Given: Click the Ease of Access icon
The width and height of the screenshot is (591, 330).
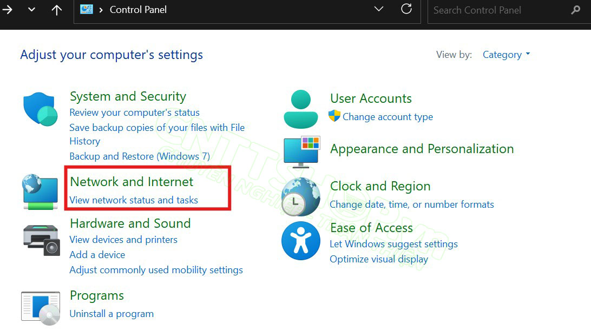Looking at the screenshot, I should point(301,241).
